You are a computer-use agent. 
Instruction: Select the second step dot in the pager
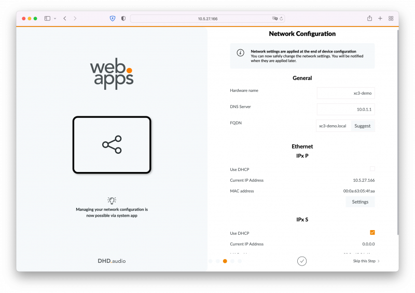[217, 261]
